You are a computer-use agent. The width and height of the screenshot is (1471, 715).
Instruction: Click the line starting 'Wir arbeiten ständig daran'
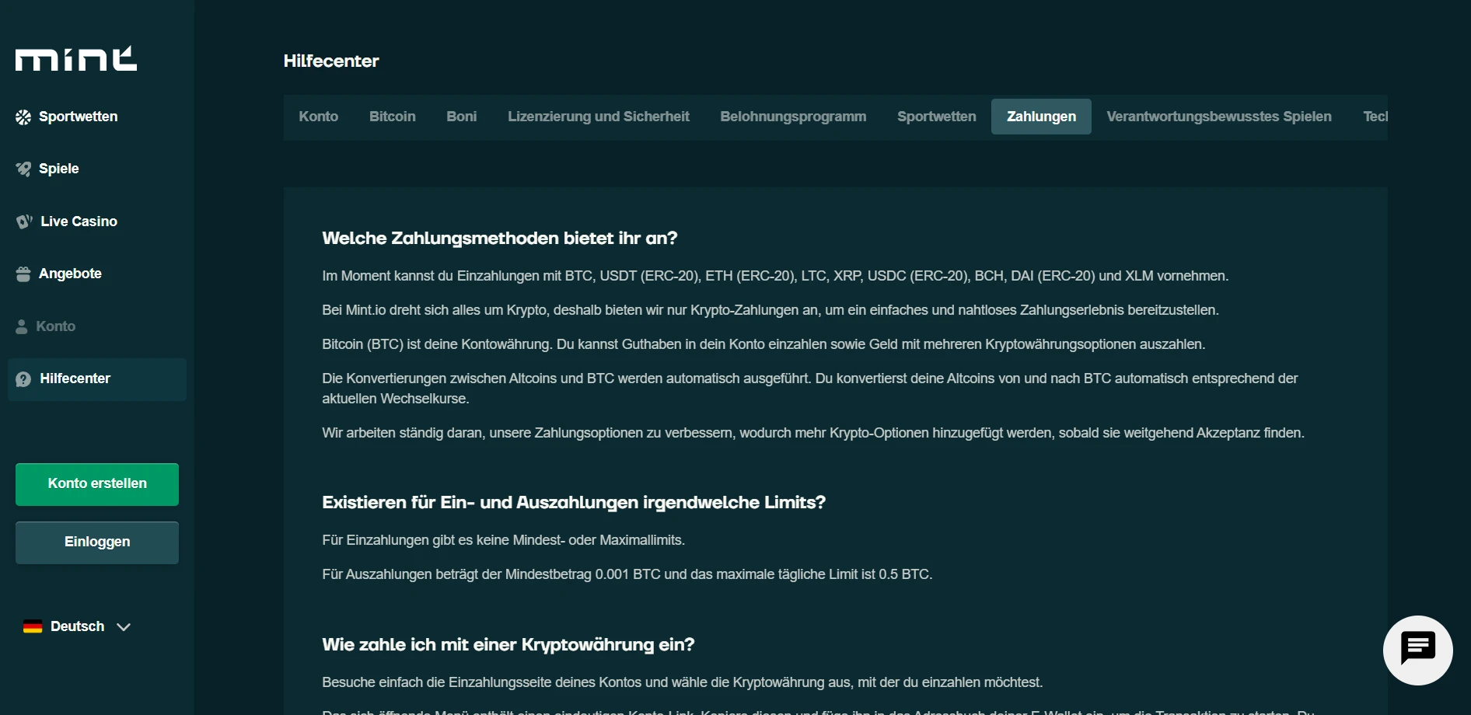813,433
